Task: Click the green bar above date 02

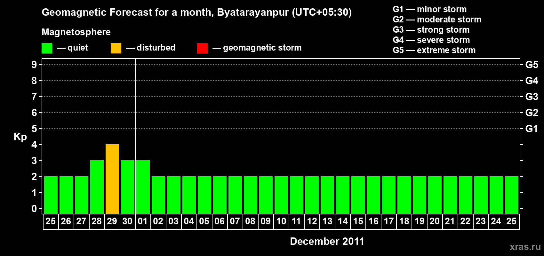Action: (x=158, y=195)
